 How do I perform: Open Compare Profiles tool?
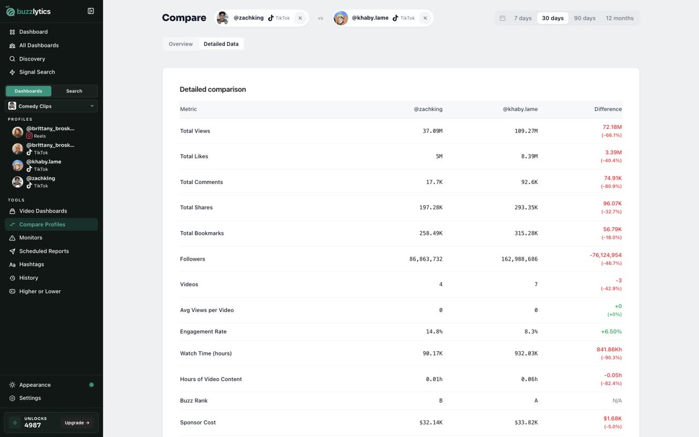(x=51, y=225)
